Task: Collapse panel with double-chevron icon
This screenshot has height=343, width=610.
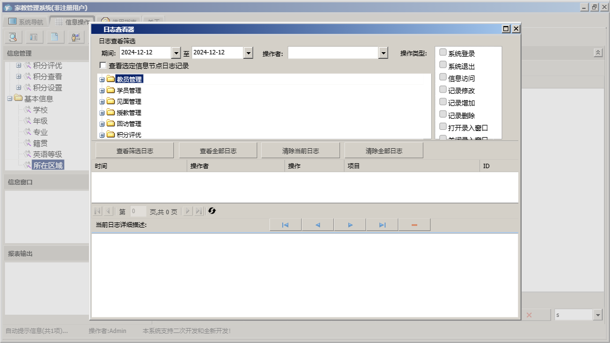Action: [x=598, y=53]
